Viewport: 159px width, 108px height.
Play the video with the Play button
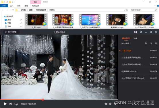(5, 104)
